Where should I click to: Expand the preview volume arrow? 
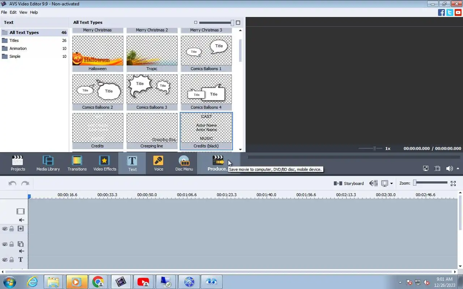point(458,168)
